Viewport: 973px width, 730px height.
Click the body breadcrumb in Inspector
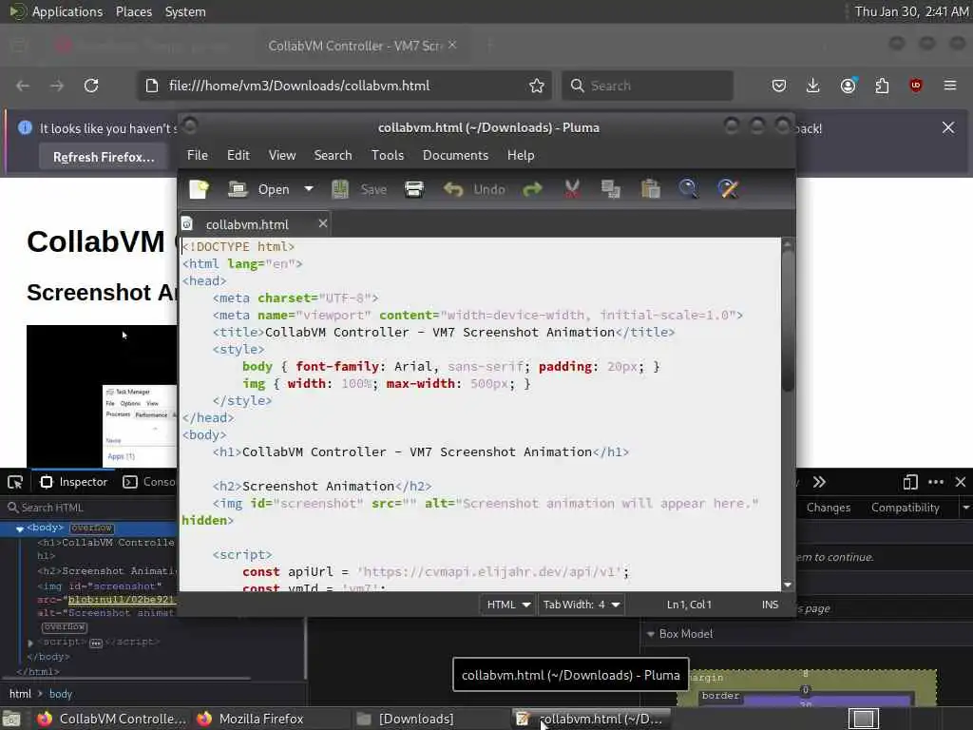click(x=61, y=694)
